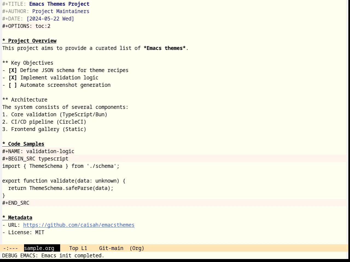Click list item 'CI/CD pipeline (CircleCI)'
Screen dimensions: 350x262
[44, 122]
